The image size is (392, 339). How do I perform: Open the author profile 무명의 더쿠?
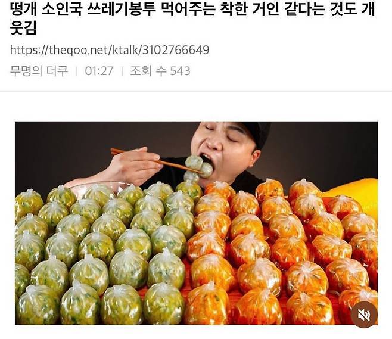pyautogui.click(x=39, y=71)
